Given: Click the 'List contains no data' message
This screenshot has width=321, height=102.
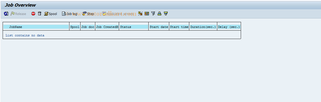Looking at the screenshot, I should (x=25, y=35).
